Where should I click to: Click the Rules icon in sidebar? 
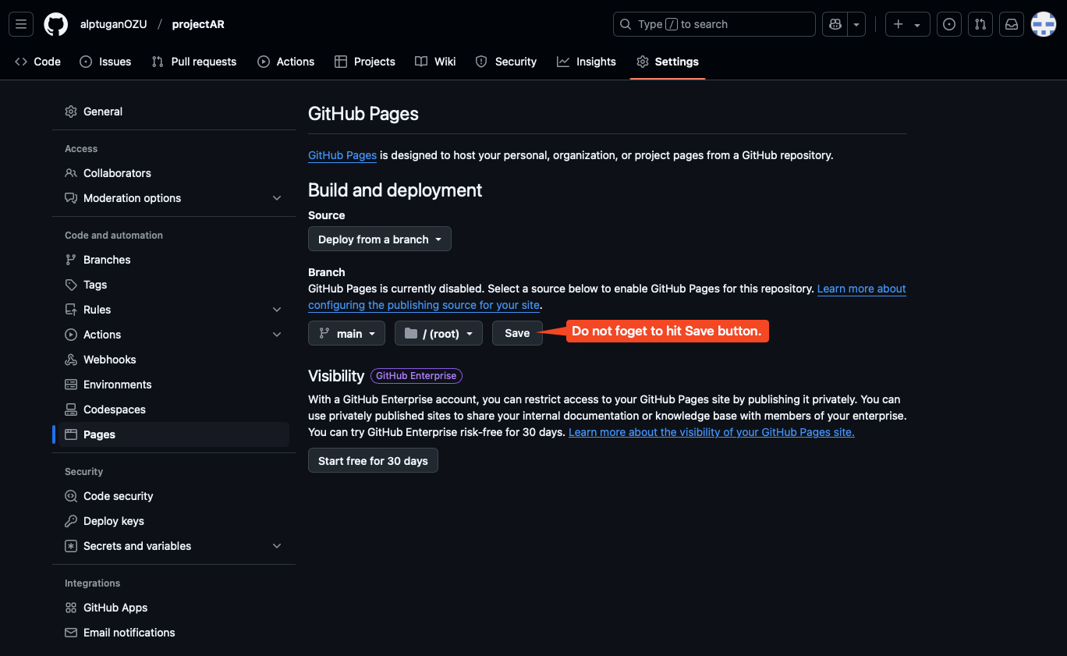71,310
